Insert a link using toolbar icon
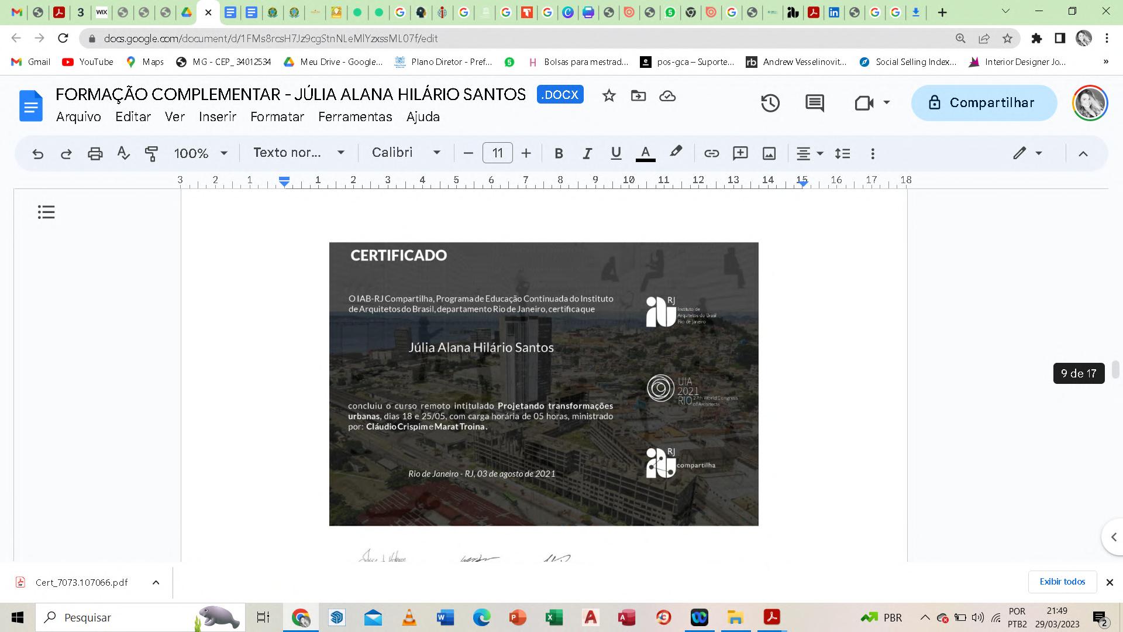 (711, 153)
